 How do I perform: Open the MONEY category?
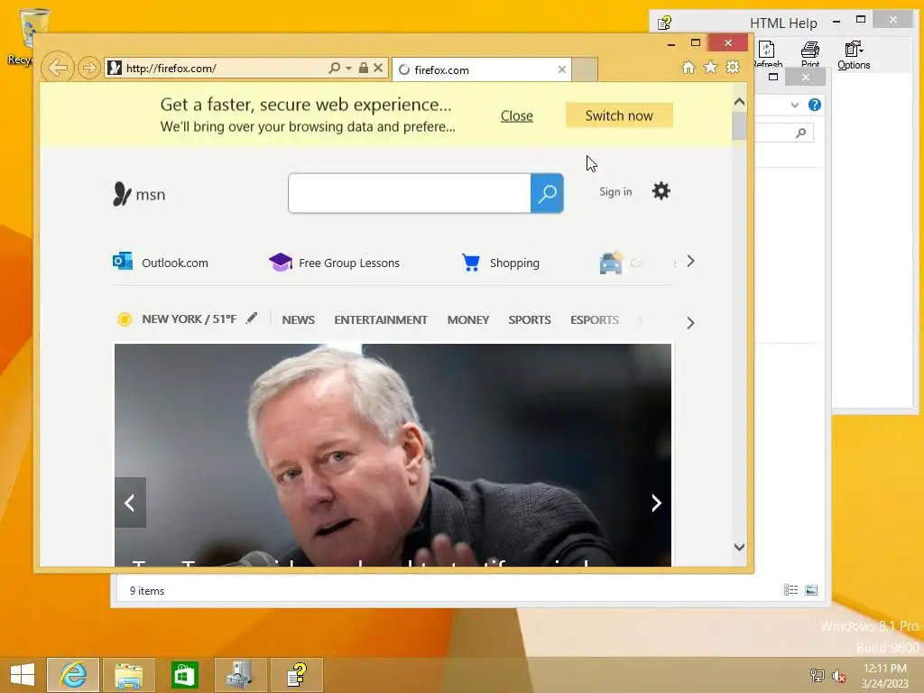[468, 319]
